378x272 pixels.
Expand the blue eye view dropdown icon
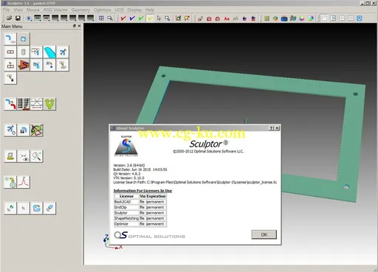(29, 18)
